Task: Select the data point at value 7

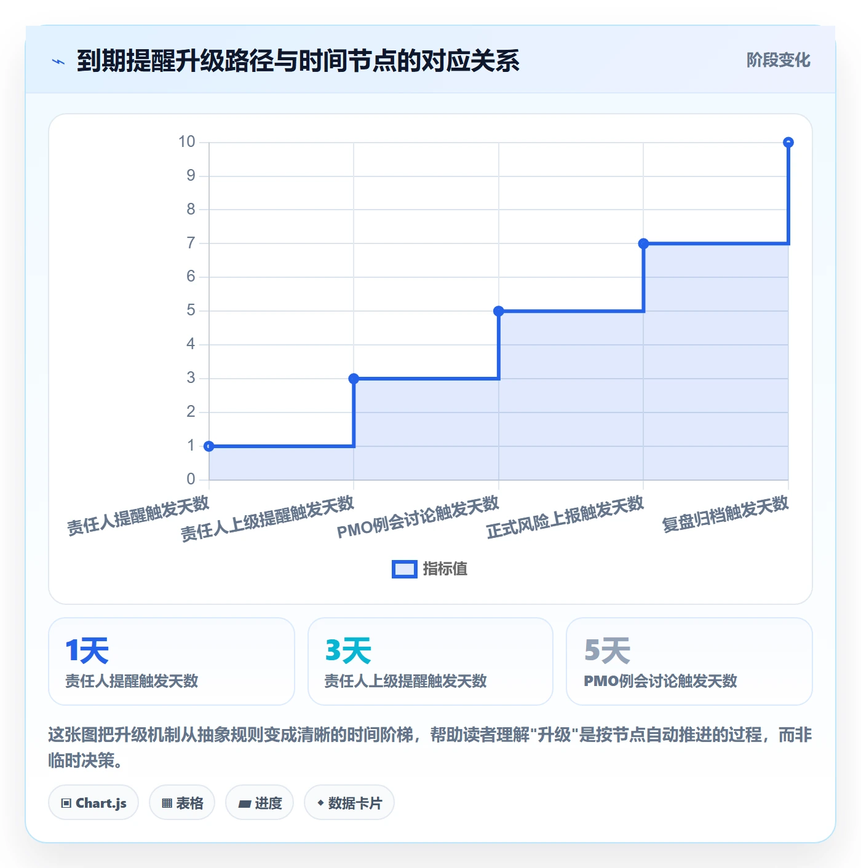Action: [x=643, y=243]
